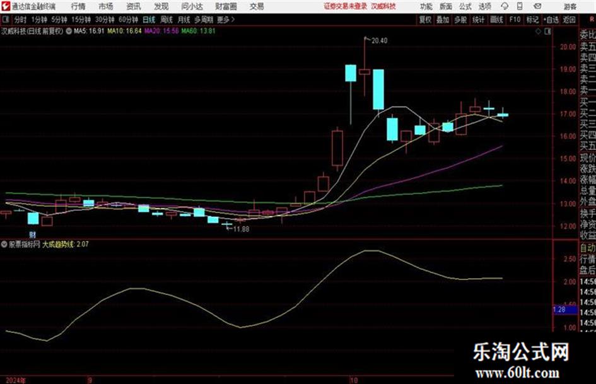The height and width of the screenshot is (384, 596).
Task: Click the 11.88 low price label
Action: [242, 229]
